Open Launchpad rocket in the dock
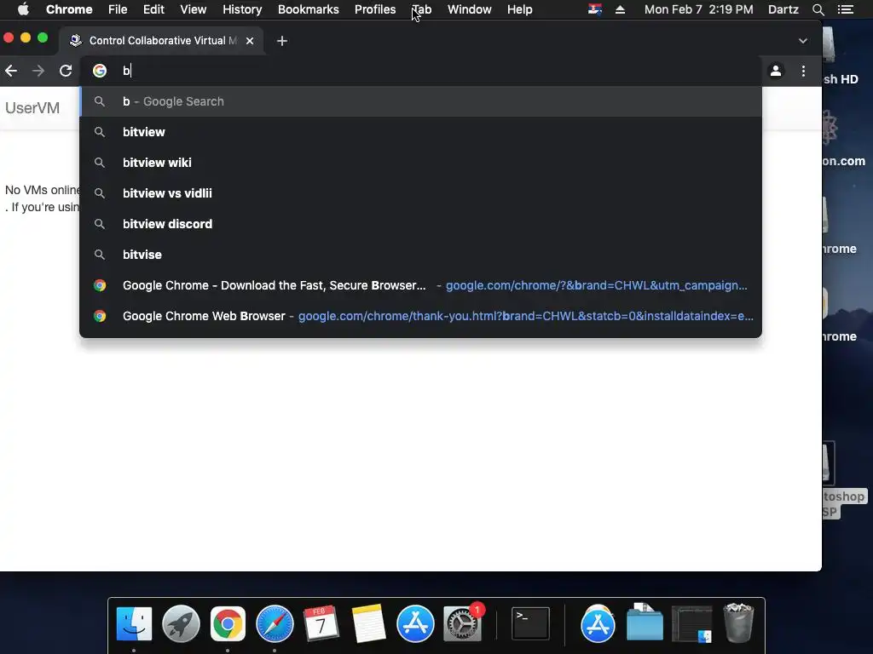The height and width of the screenshot is (654, 873). tap(181, 624)
